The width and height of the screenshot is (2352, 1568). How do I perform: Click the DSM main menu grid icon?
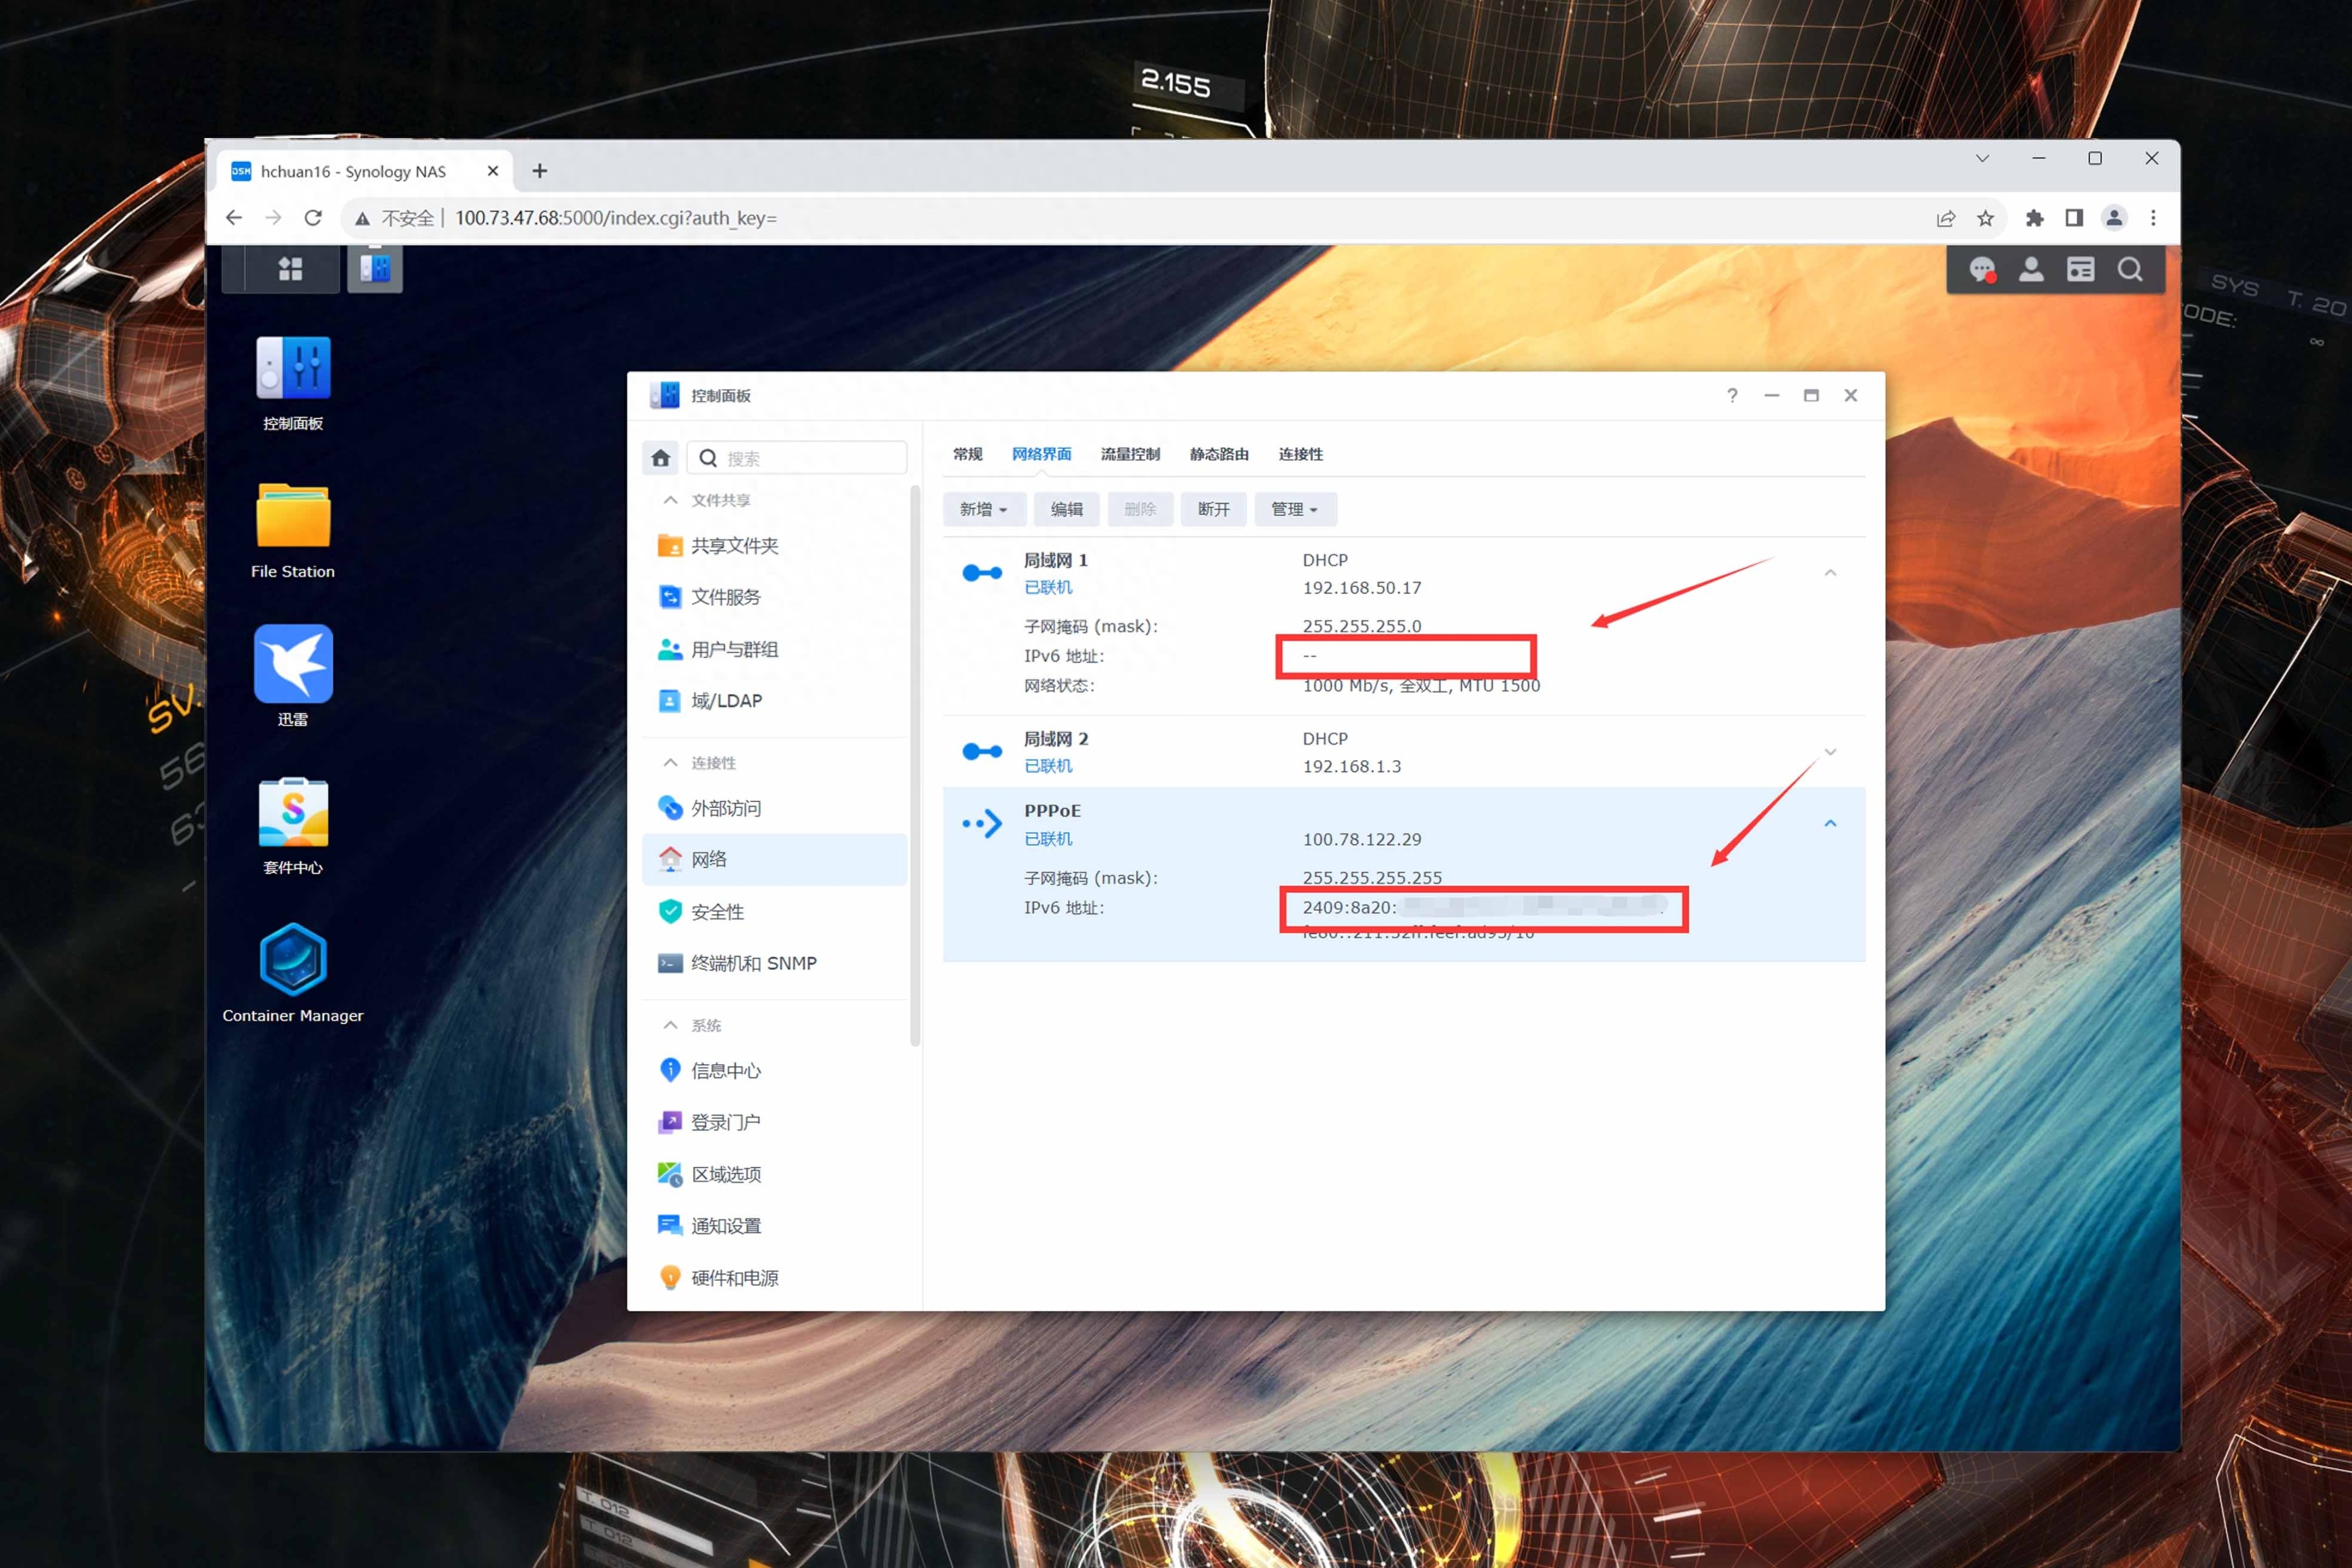[x=290, y=269]
